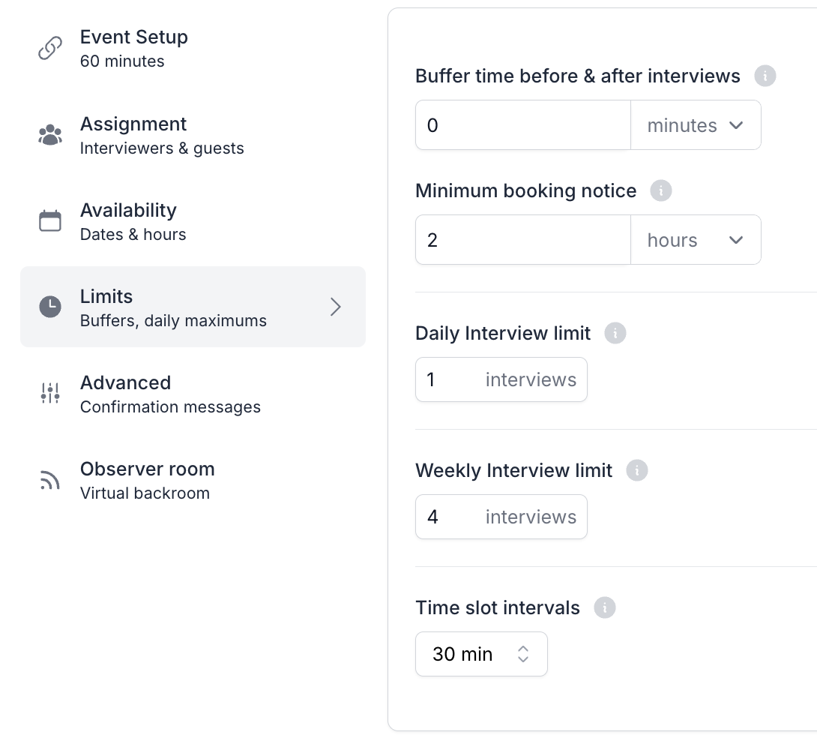Click the Observer room feed icon
The height and width of the screenshot is (741, 817).
coord(50,480)
